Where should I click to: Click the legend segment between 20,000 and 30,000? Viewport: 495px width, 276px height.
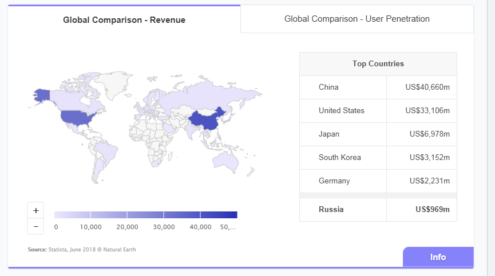point(145,215)
